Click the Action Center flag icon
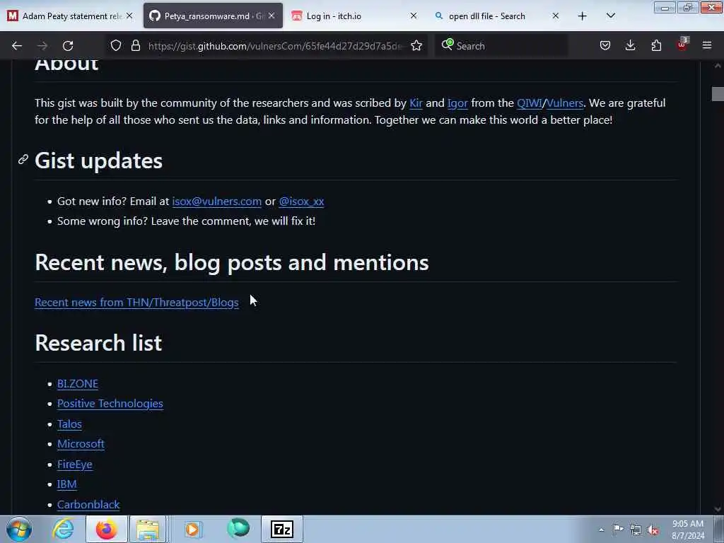This screenshot has width=724, height=543. point(618,530)
